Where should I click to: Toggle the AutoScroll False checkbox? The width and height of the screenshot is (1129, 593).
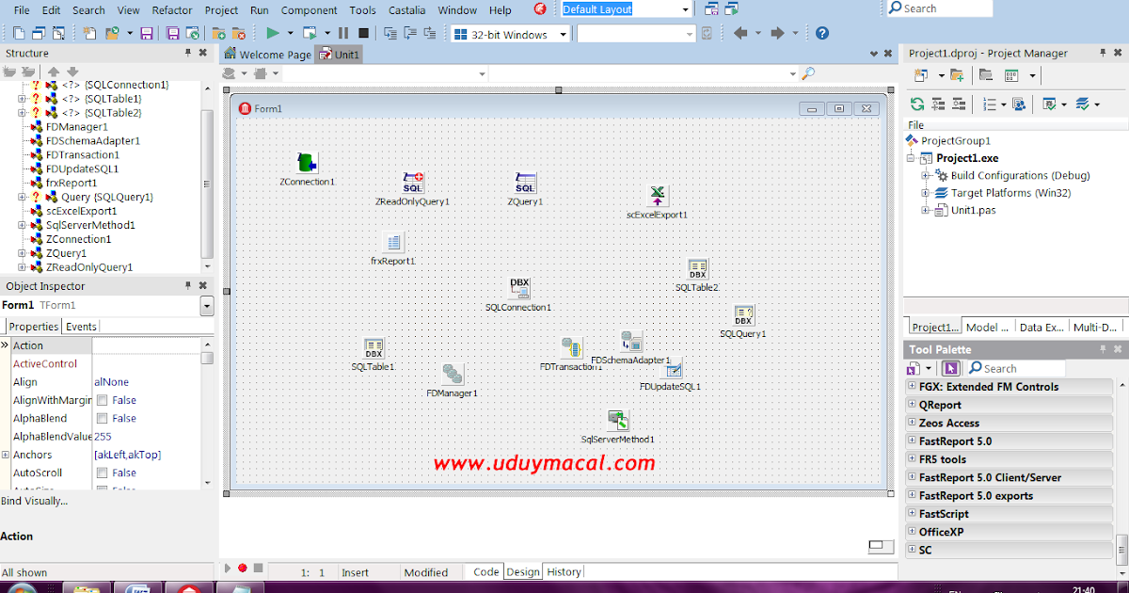(102, 473)
